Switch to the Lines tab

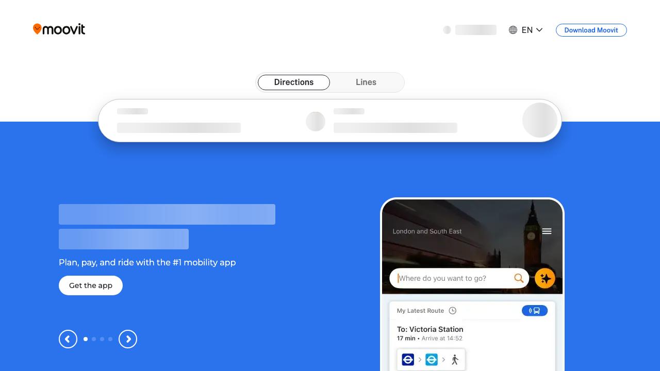[x=366, y=82]
